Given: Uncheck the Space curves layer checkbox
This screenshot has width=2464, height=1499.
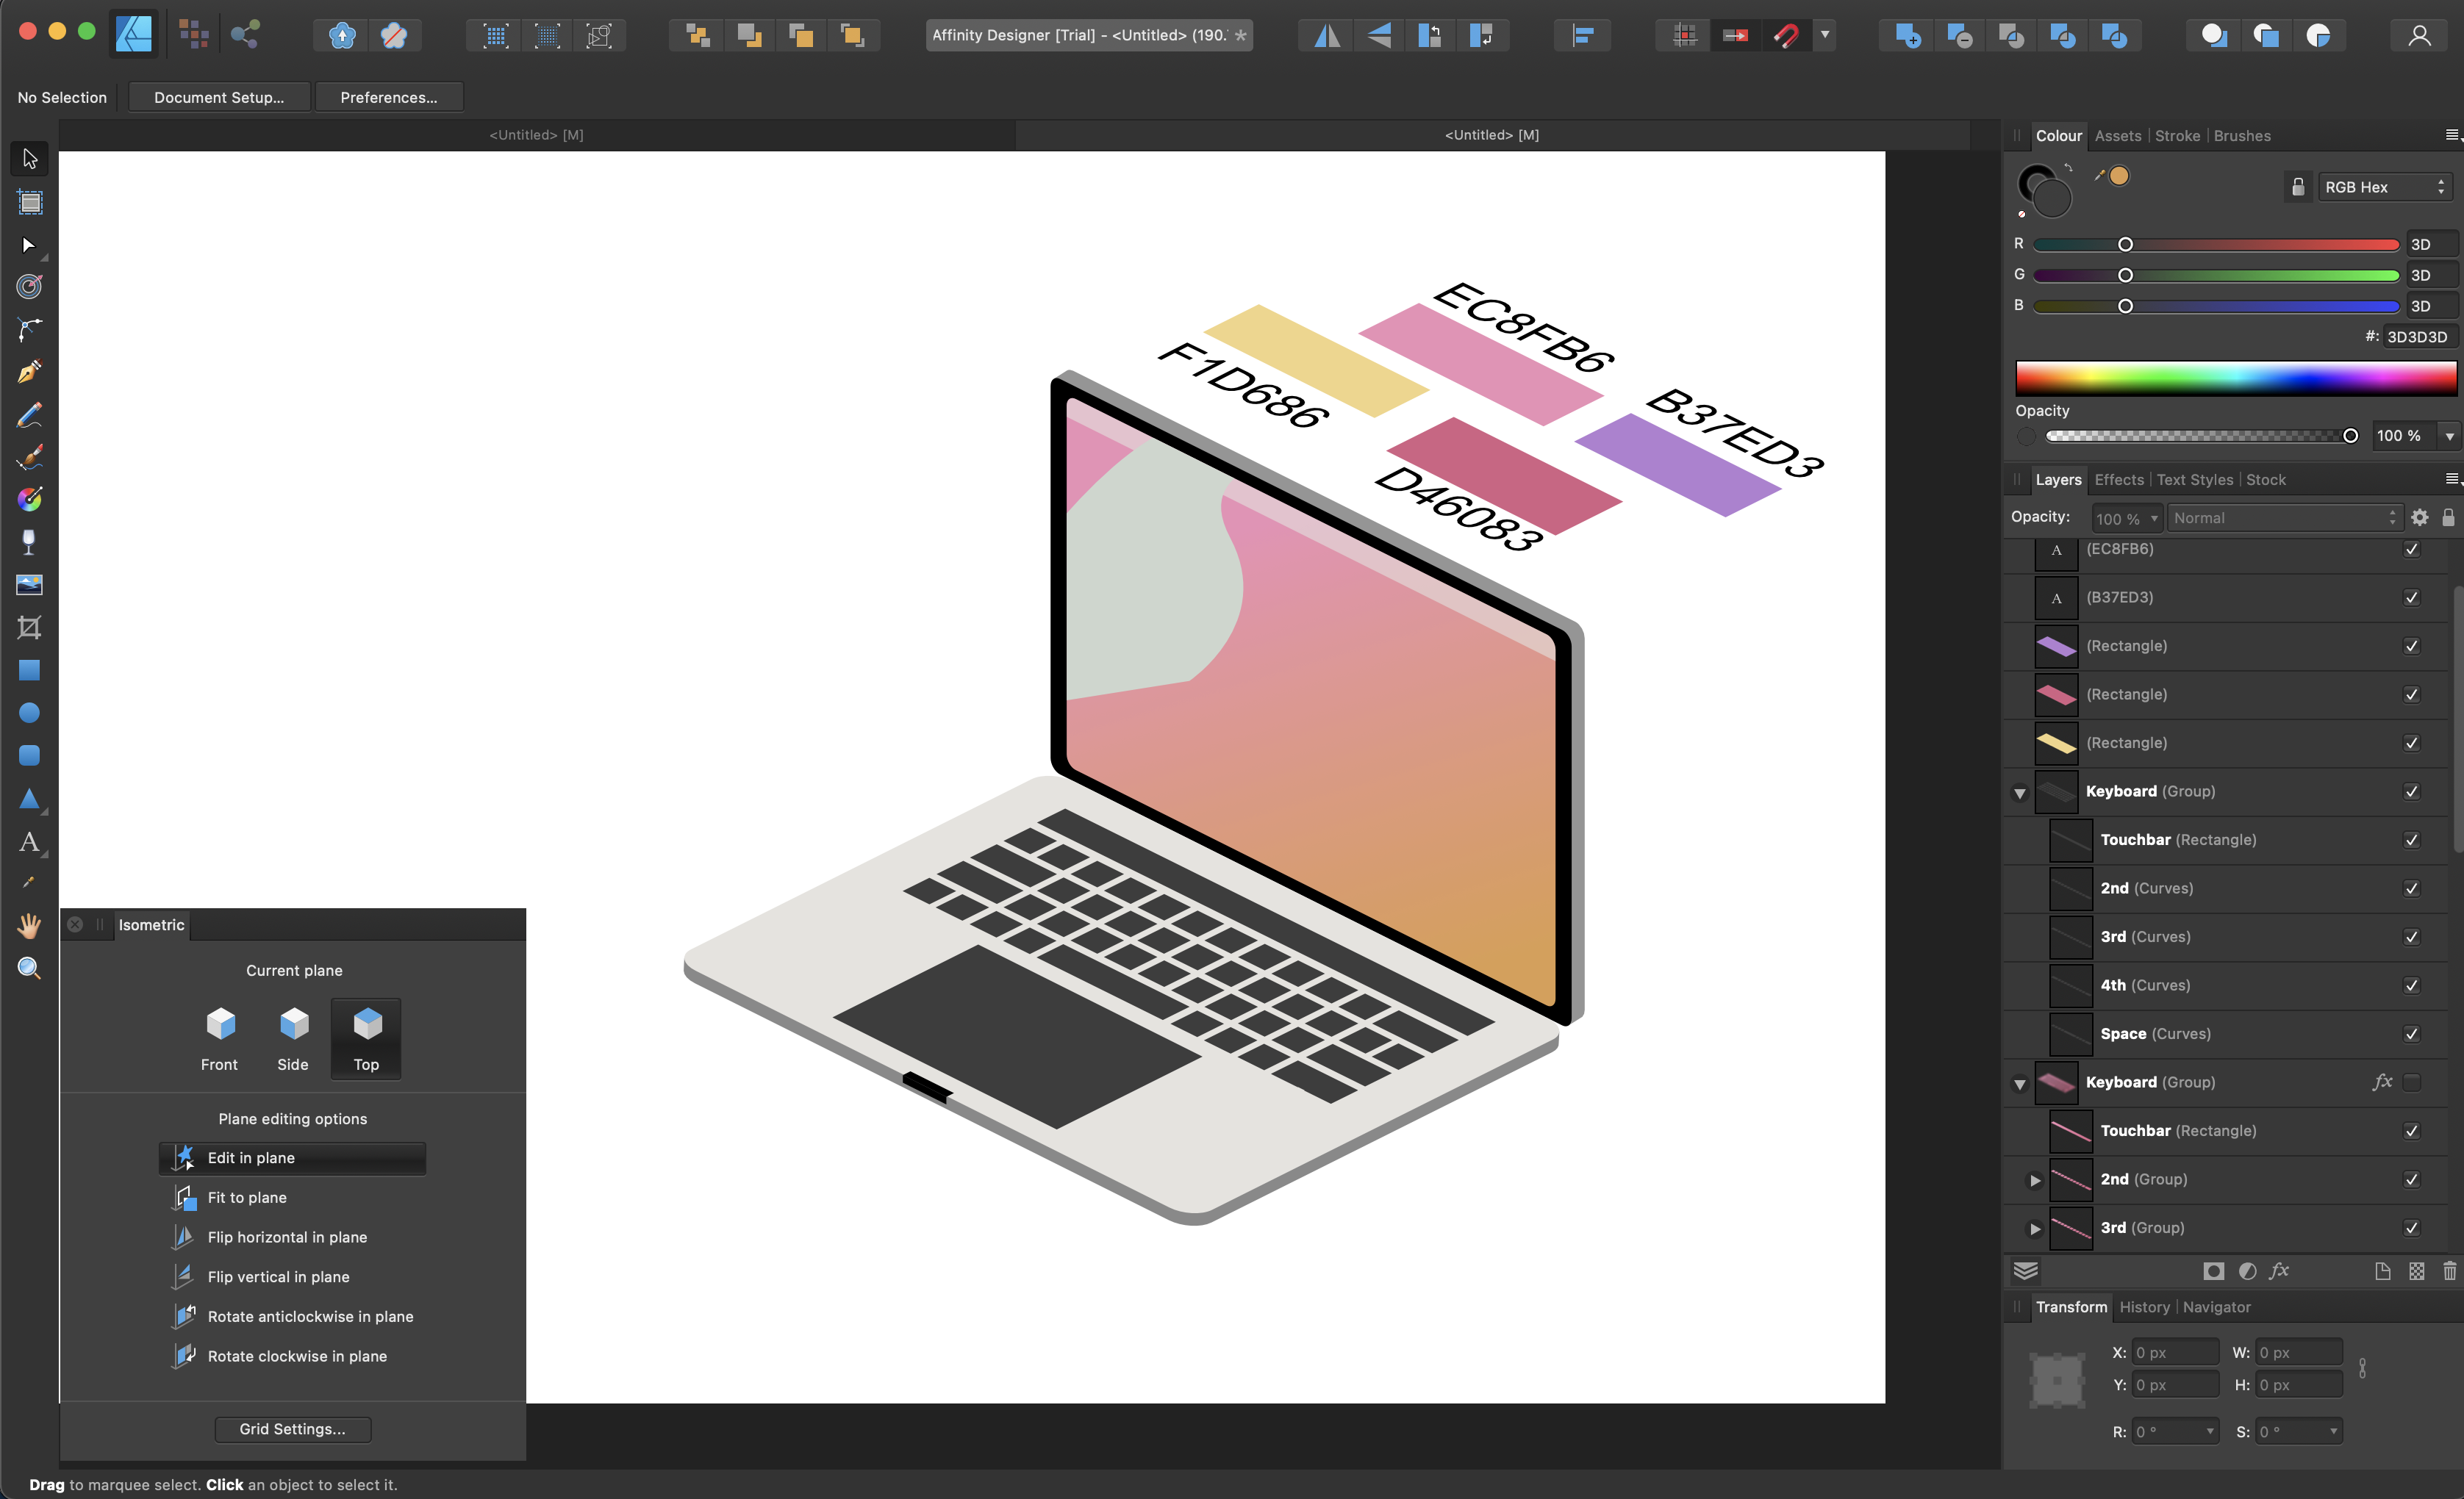Looking at the screenshot, I should pyautogui.click(x=2413, y=1035).
